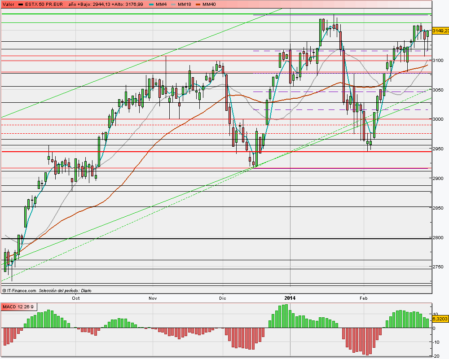Click the MACD 12 26 9 indicator label
Screen dimensions: 449x359
pyautogui.click(x=18, y=307)
